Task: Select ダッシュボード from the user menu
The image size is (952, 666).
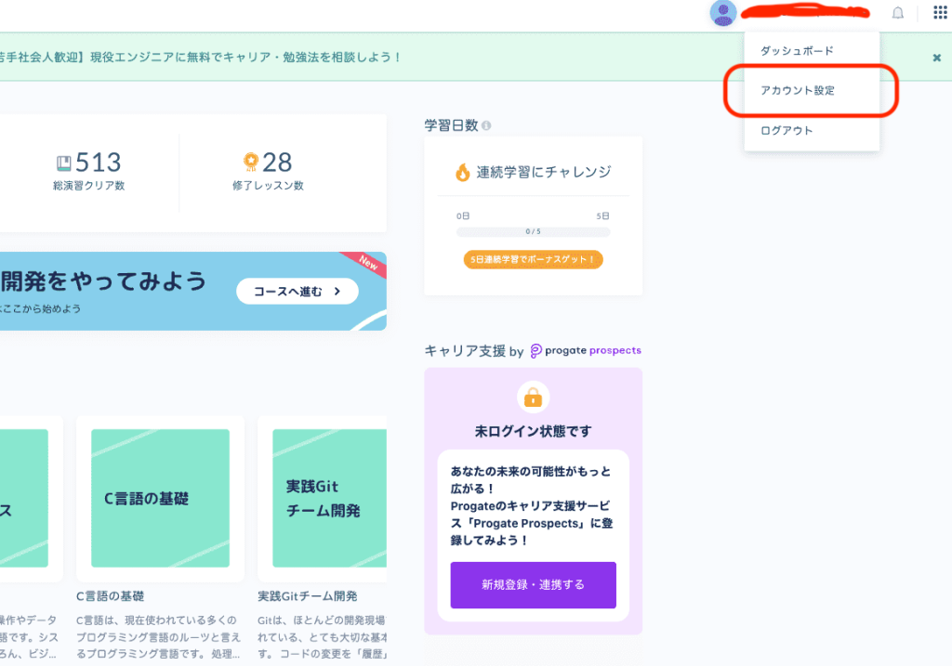Action: (x=797, y=51)
